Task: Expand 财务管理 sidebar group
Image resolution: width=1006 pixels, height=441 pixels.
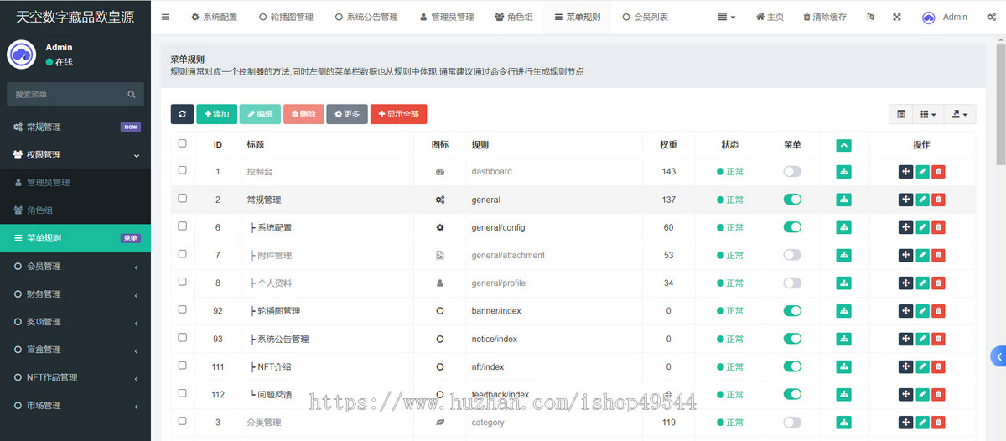Action: coord(75,293)
